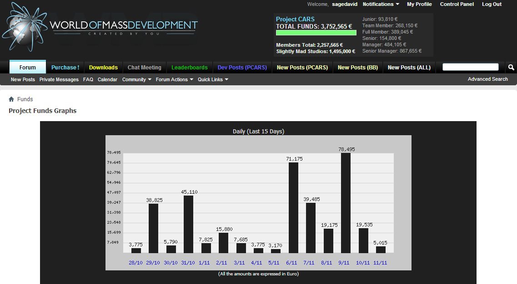Click the Slightly Mad Studios: 1,495,000 € line
517x284 pixels.
(x=316, y=51)
